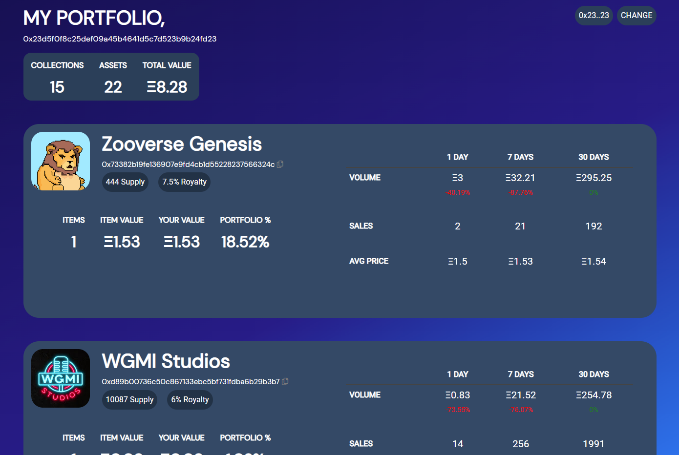Image resolution: width=679 pixels, height=455 pixels.
Task: Click the ASSETS count 22
Action: coord(113,87)
